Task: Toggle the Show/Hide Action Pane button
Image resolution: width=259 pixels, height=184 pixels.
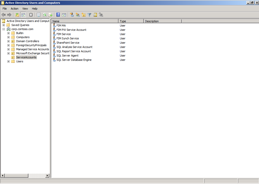Action: click(64, 15)
